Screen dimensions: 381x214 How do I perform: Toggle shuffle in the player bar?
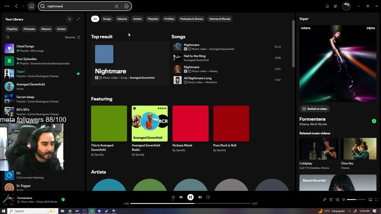click(x=173, y=197)
